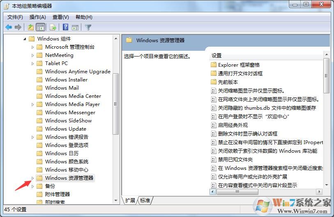Click settings list scroll down arrow

tap(326, 185)
